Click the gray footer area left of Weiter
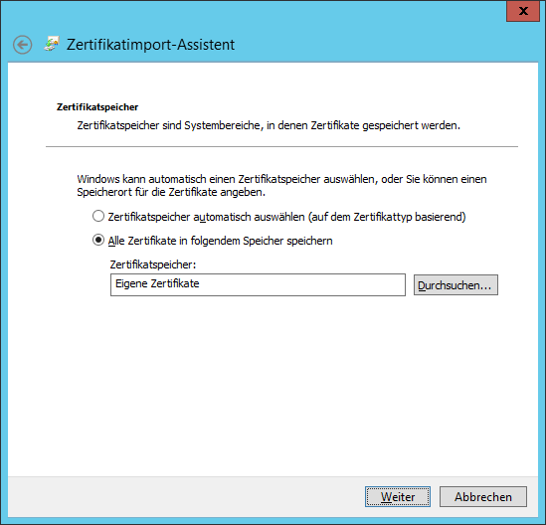 coord(185,496)
